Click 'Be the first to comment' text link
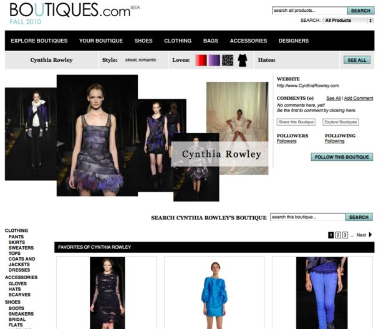The height and width of the screenshot is (329, 381). pos(317,110)
